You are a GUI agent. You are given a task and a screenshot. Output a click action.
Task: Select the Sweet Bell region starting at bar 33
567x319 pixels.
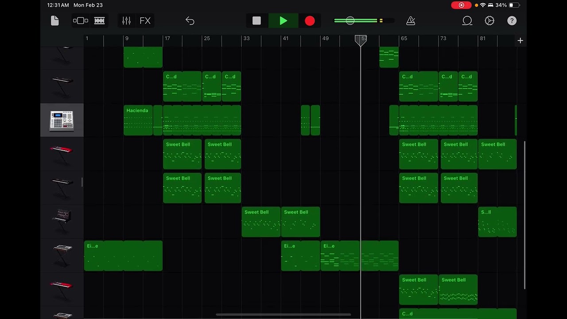(x=261, y=222)
